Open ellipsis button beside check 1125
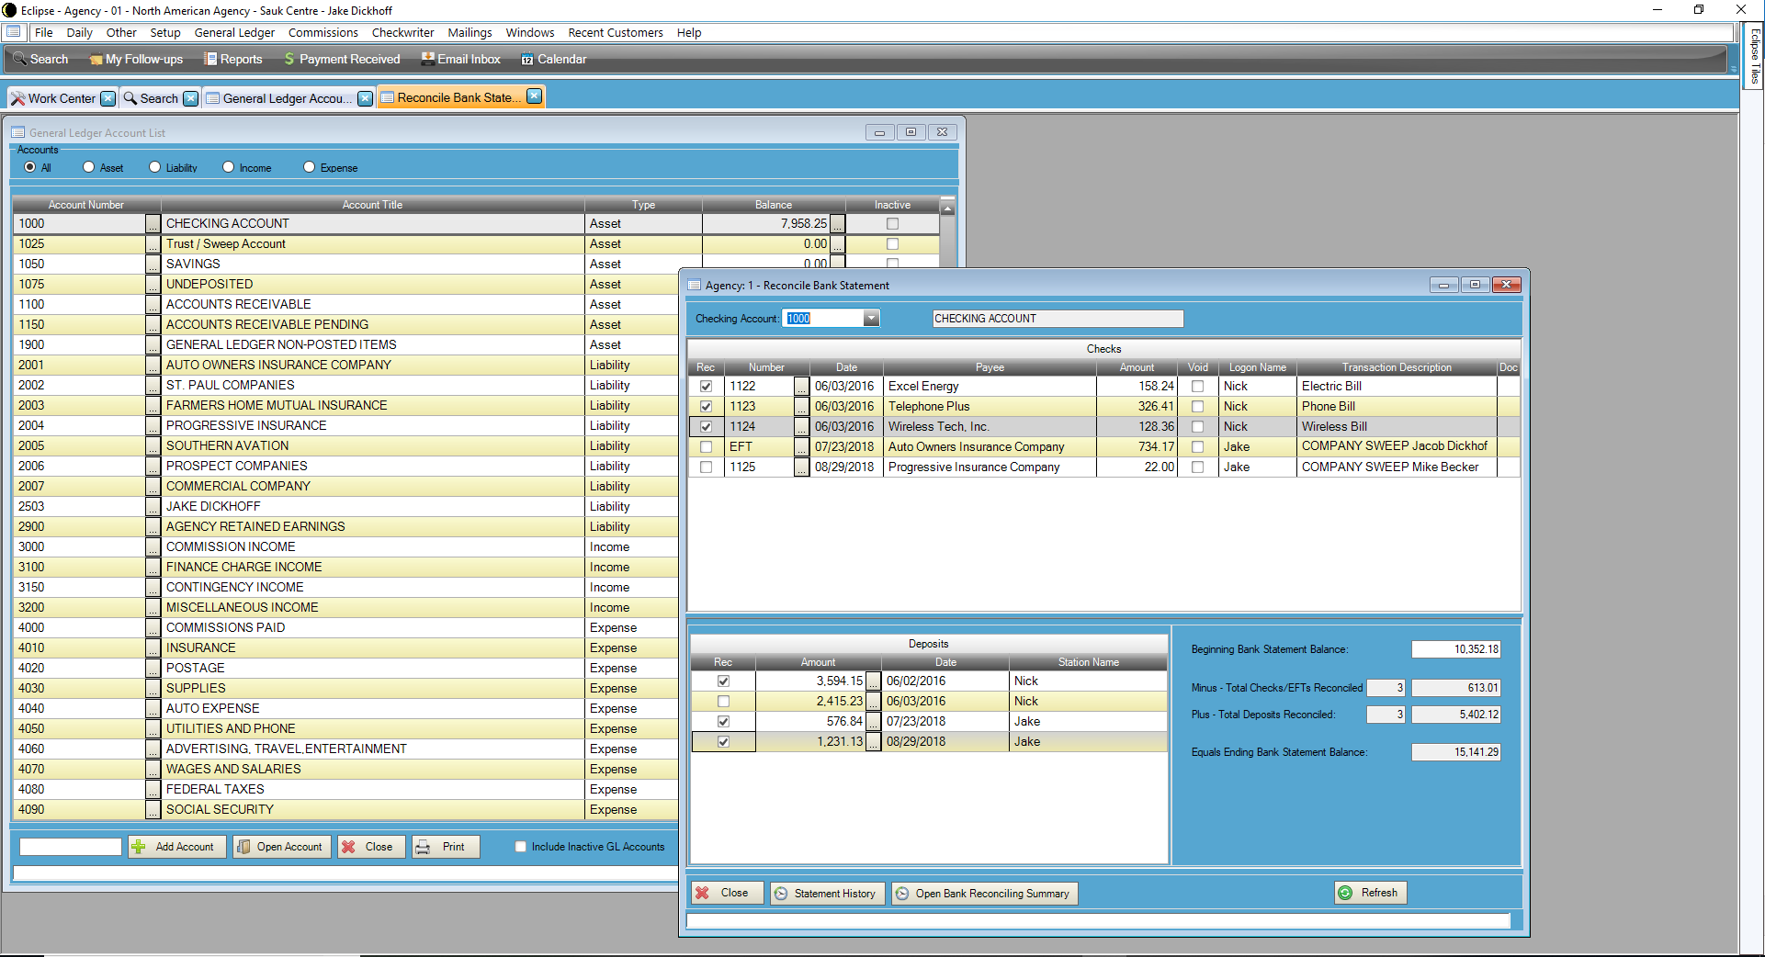Image resolution: width=1765 pixels, height=957 pixels. pyautogui.click(x=802, y=467)
